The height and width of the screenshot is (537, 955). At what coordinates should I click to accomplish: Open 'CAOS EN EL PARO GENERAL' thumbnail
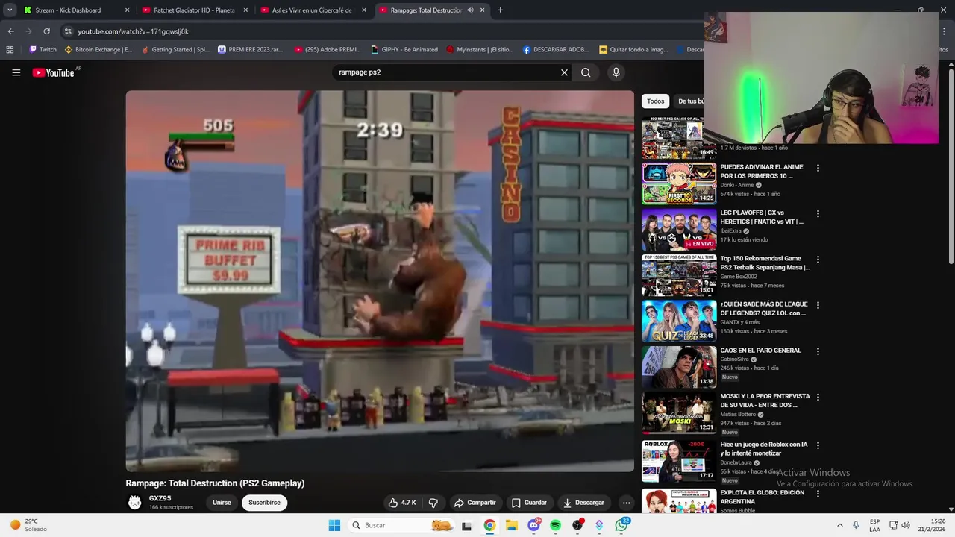679,367
